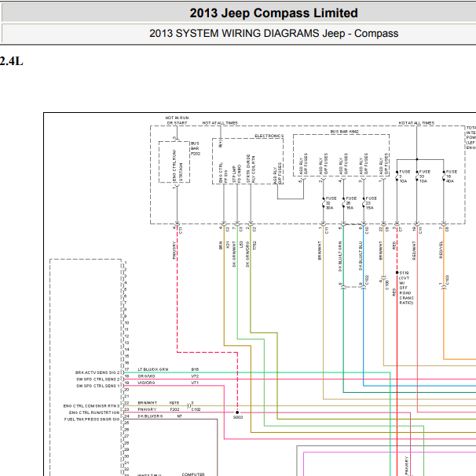Click the 'FUEL TNK PRESS SNSR SIG' label
The image size is (476, 476).
click(92, 420)
